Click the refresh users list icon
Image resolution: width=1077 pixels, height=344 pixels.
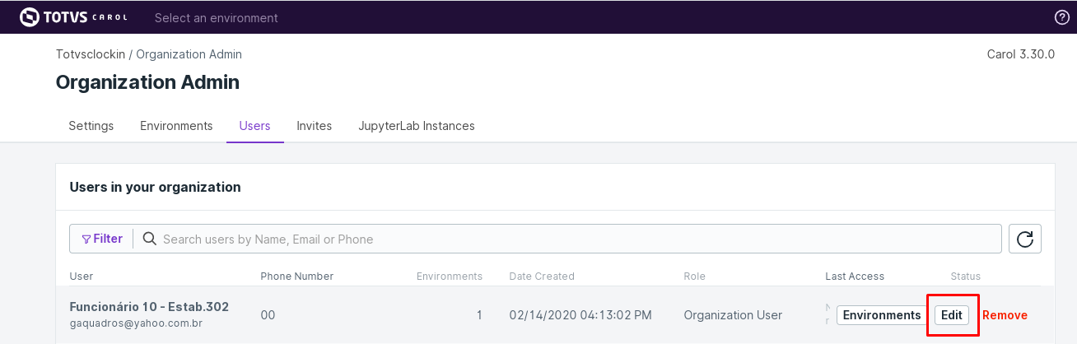tap(1025, 239)
